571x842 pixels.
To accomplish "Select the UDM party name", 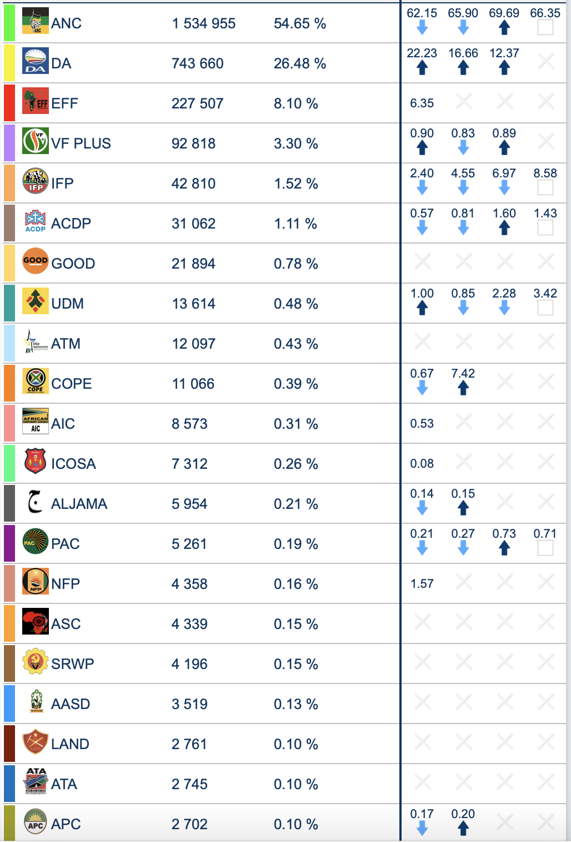I will pyautogui.click(x=67, y=304).
